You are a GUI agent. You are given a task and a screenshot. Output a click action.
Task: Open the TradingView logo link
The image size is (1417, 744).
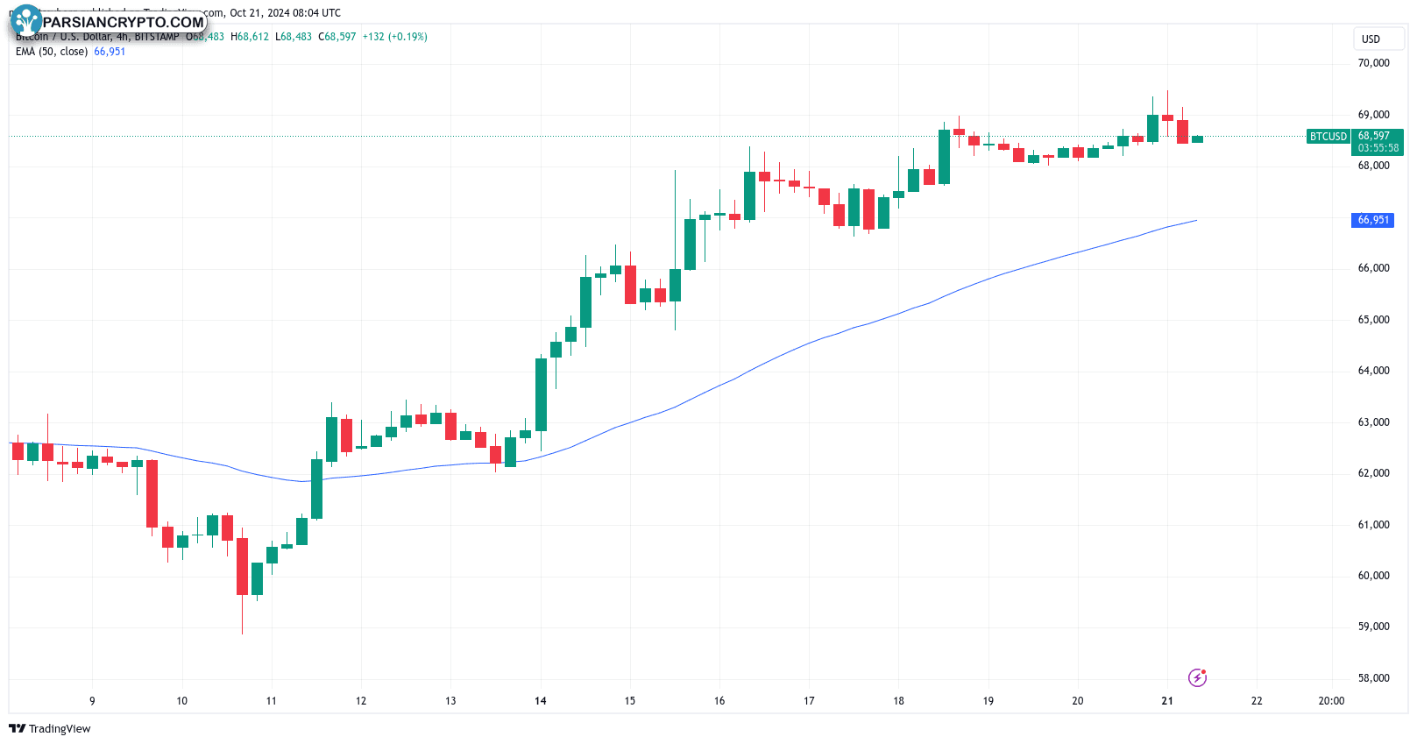pos(50,728)
